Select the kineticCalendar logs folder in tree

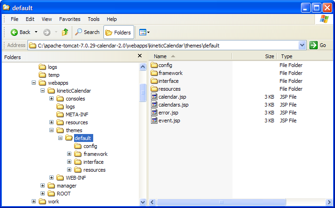coord(66,107)
